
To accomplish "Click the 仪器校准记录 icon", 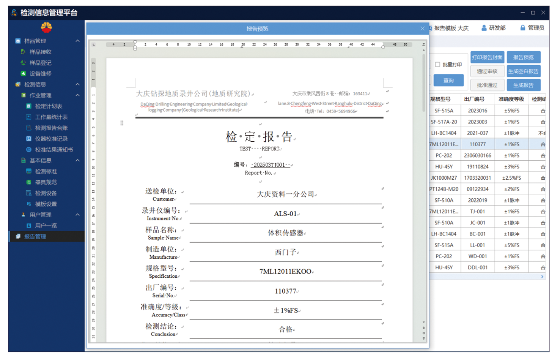I will pos(28,139).
